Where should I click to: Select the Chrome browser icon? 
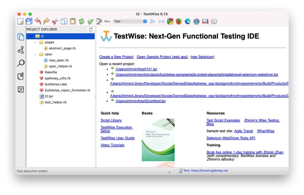pos(170,21)
